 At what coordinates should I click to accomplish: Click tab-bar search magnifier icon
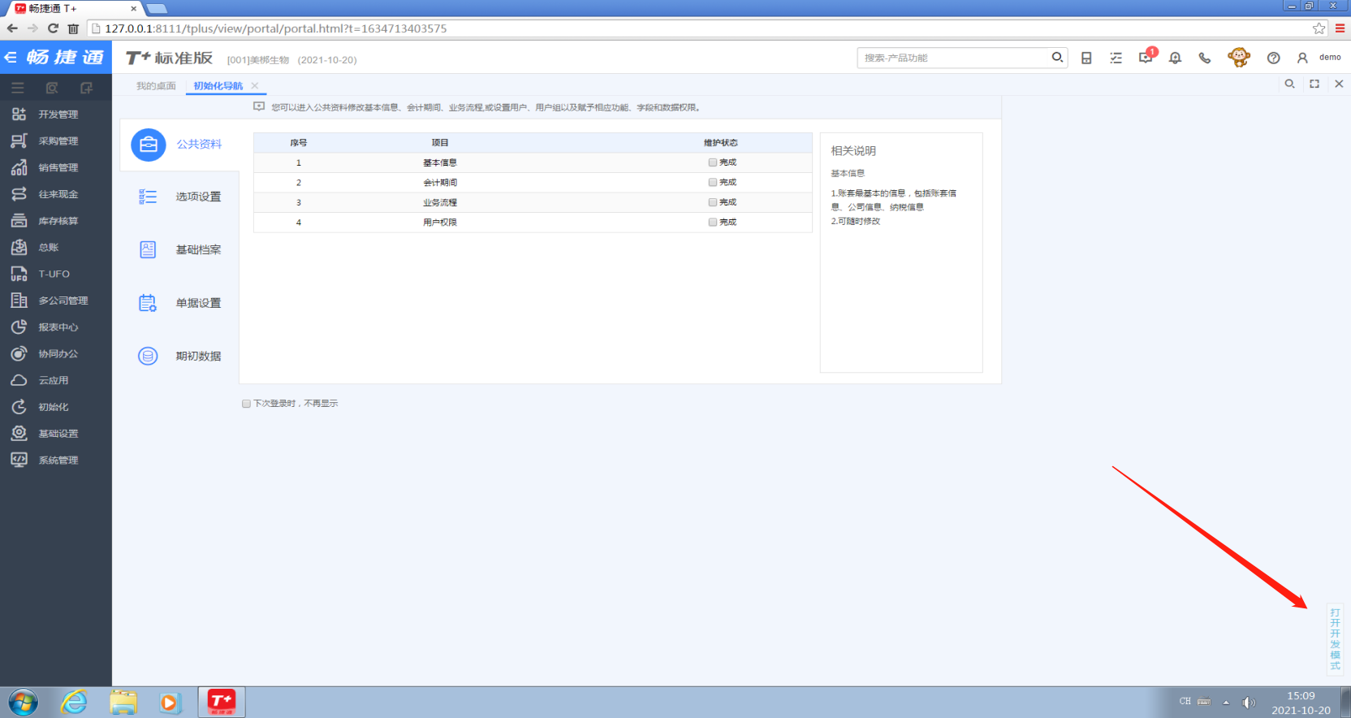(1289, 84)
